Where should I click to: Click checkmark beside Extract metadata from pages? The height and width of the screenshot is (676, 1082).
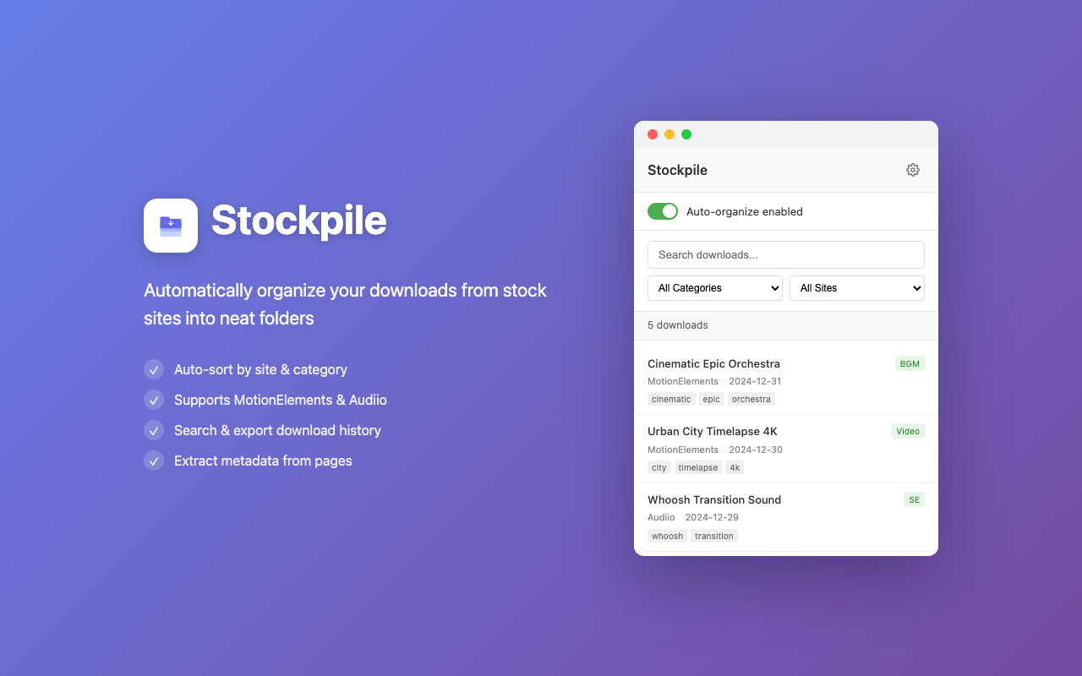coord(154,461)
